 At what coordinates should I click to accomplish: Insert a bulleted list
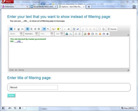tap(80, 34)
